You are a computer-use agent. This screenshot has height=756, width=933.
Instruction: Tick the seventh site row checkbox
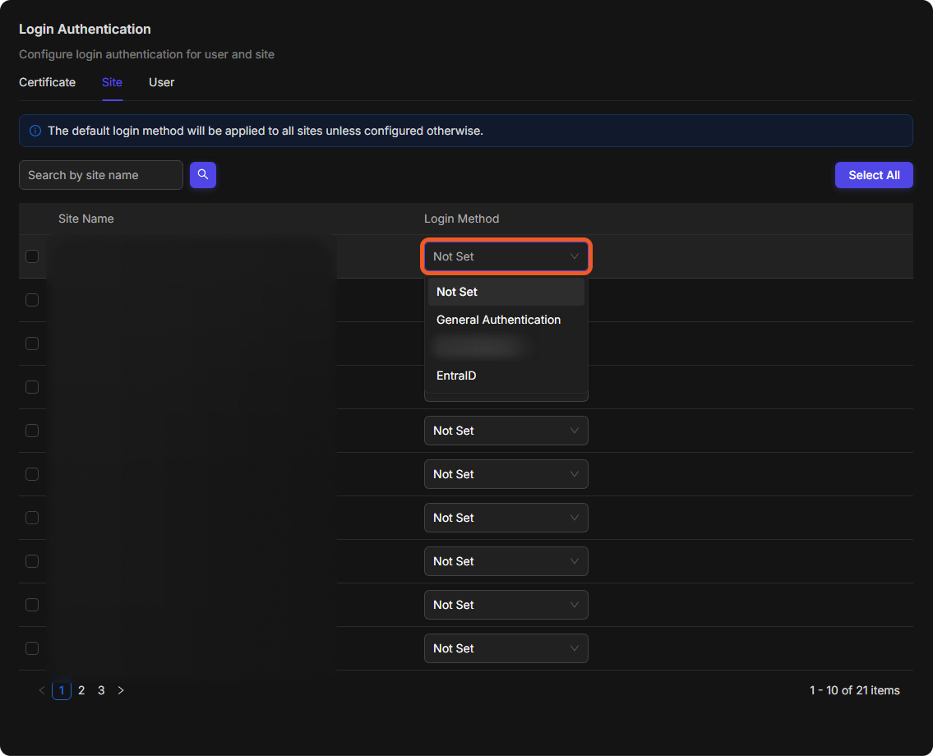32,518
